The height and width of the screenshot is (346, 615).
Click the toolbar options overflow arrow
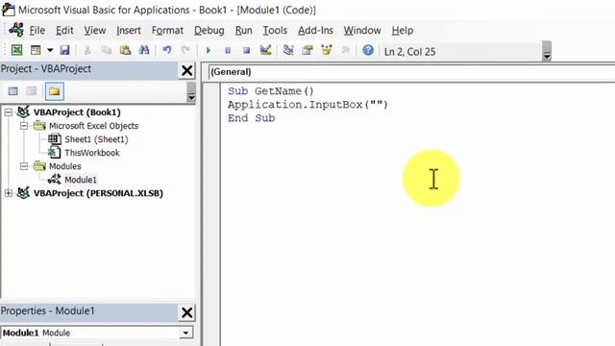click(x=547, y=51)
